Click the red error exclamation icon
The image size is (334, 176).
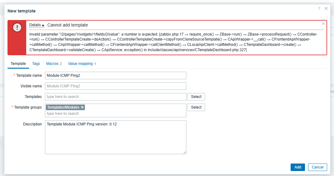coord(17,27)
